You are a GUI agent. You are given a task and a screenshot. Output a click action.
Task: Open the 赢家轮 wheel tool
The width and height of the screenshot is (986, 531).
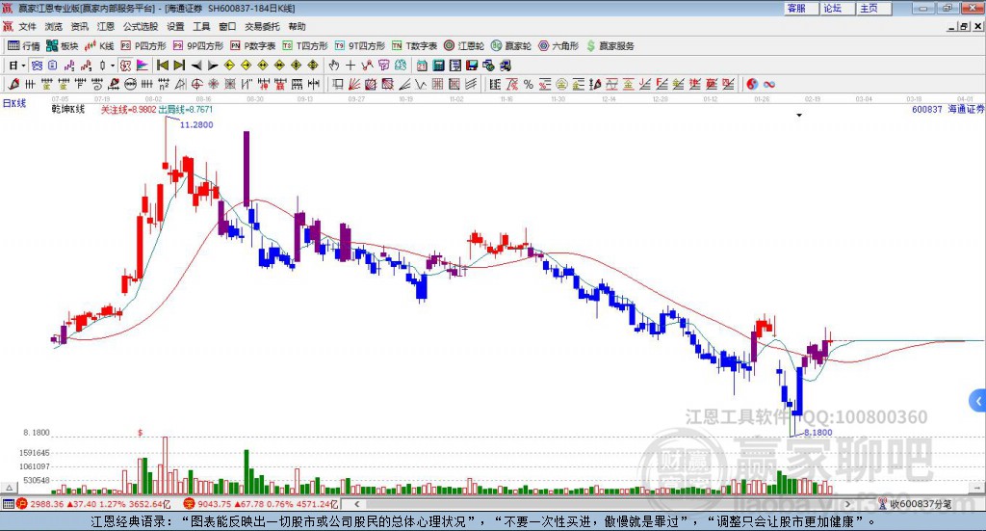pyautogui.click(x=511, y=46)
